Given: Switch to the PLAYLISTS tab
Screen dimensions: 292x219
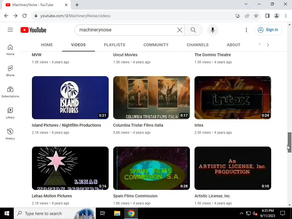Looking at the screenshot, I should pyautogui.click(x=115, y=45).
